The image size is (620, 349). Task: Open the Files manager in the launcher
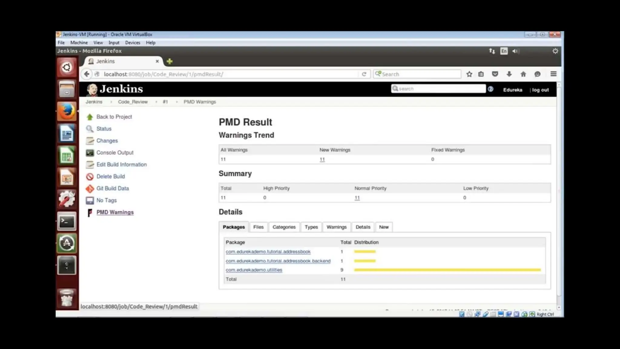67,89
